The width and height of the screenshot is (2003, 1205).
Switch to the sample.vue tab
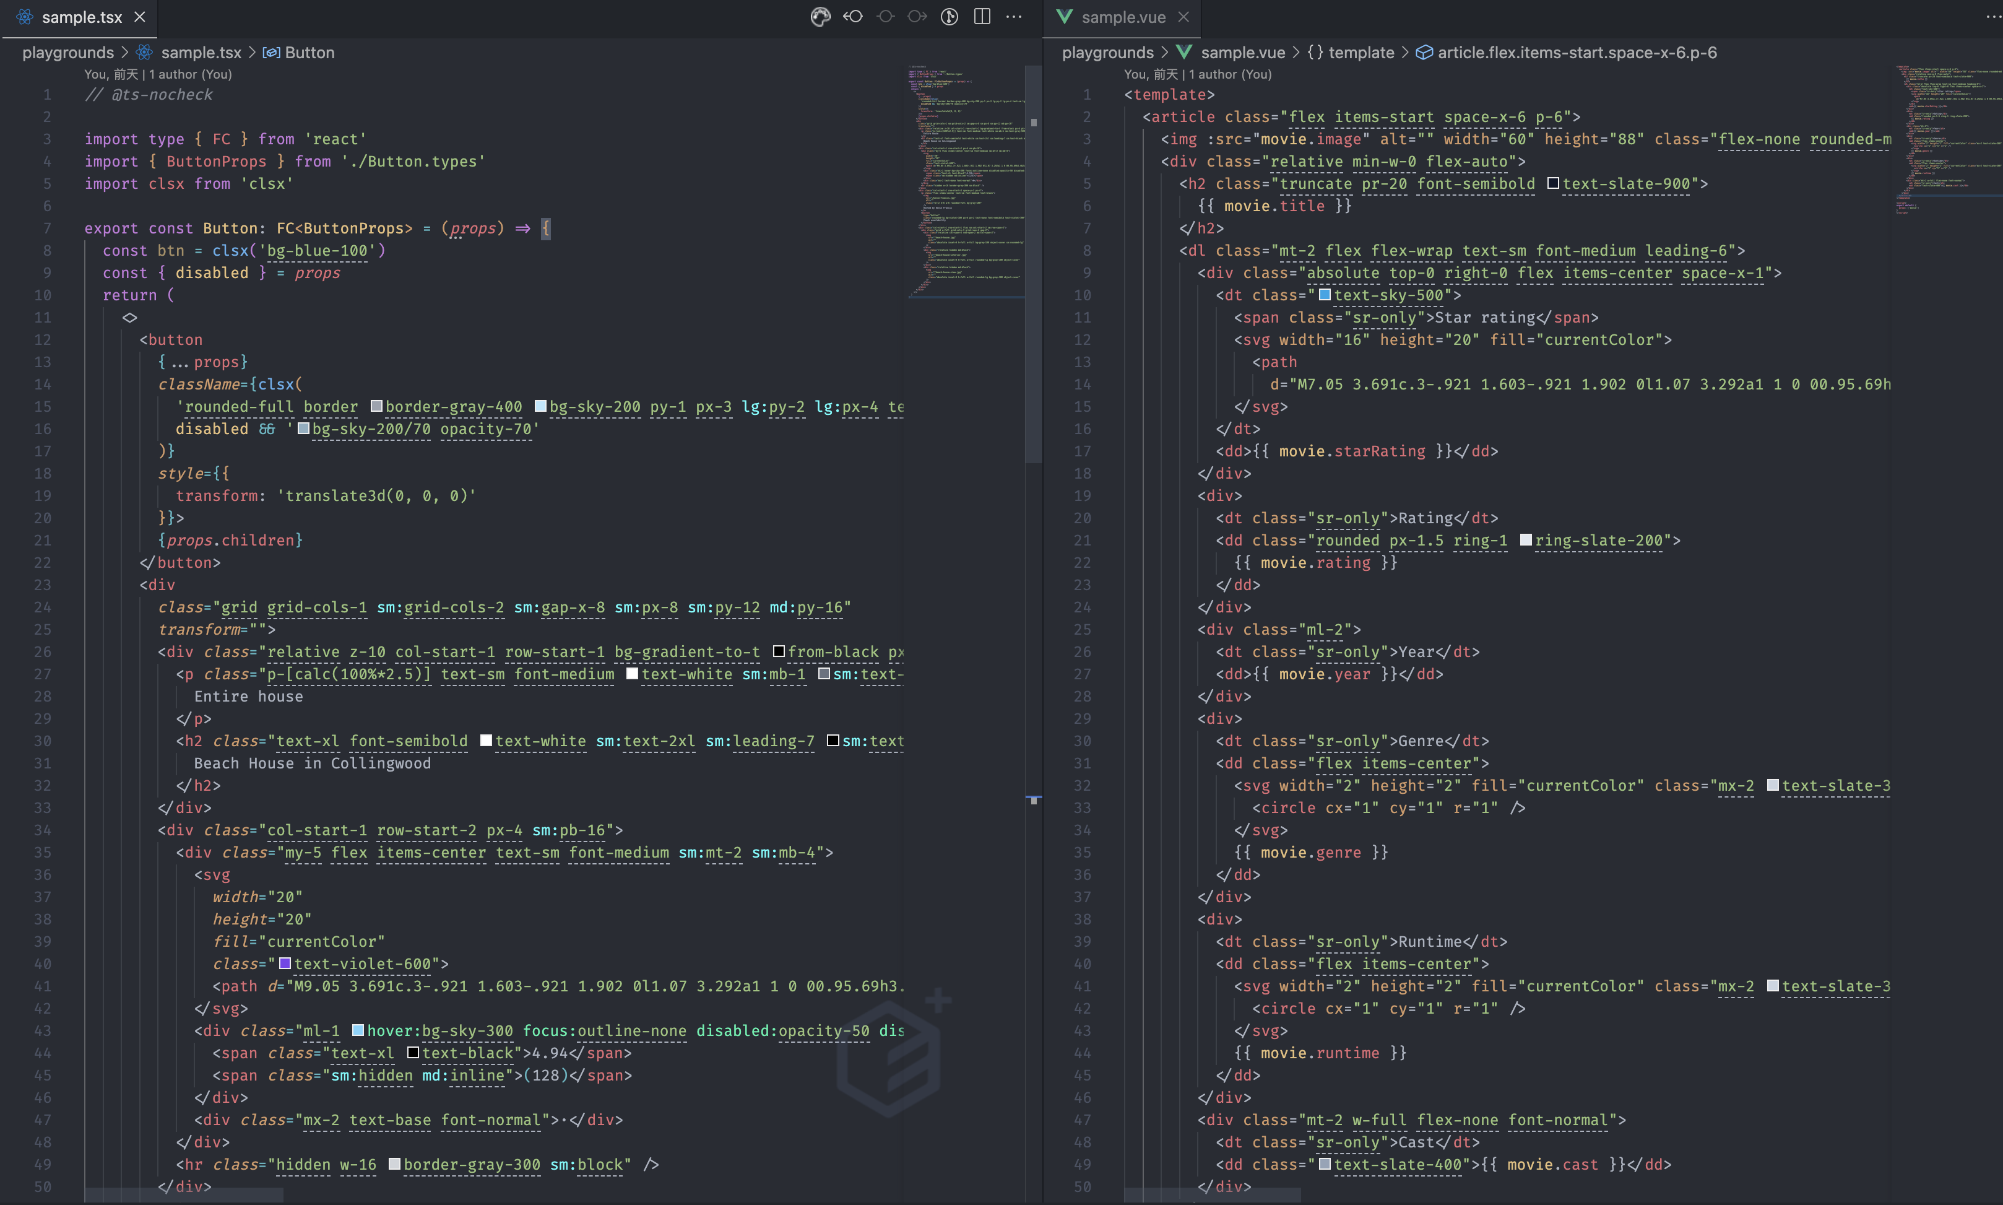(x=1122, y=17)
